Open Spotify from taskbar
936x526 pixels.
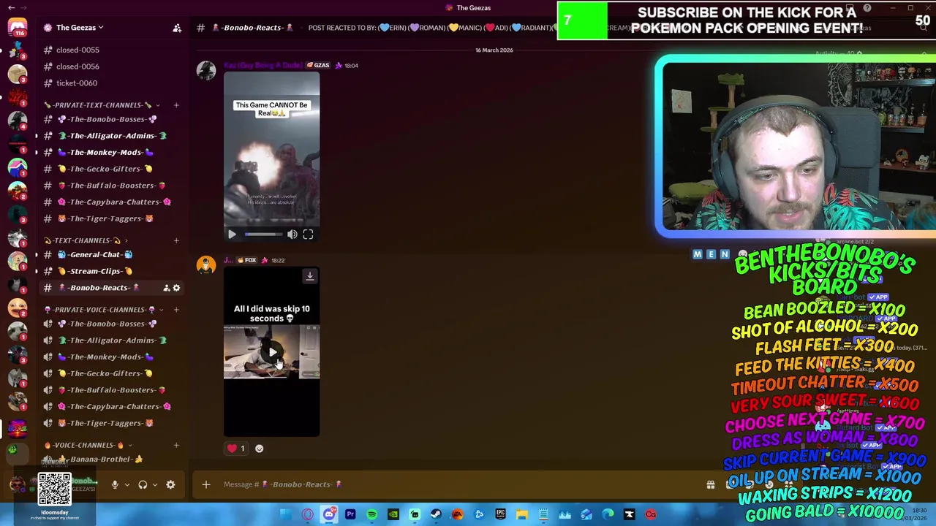[x=371, y=514]
